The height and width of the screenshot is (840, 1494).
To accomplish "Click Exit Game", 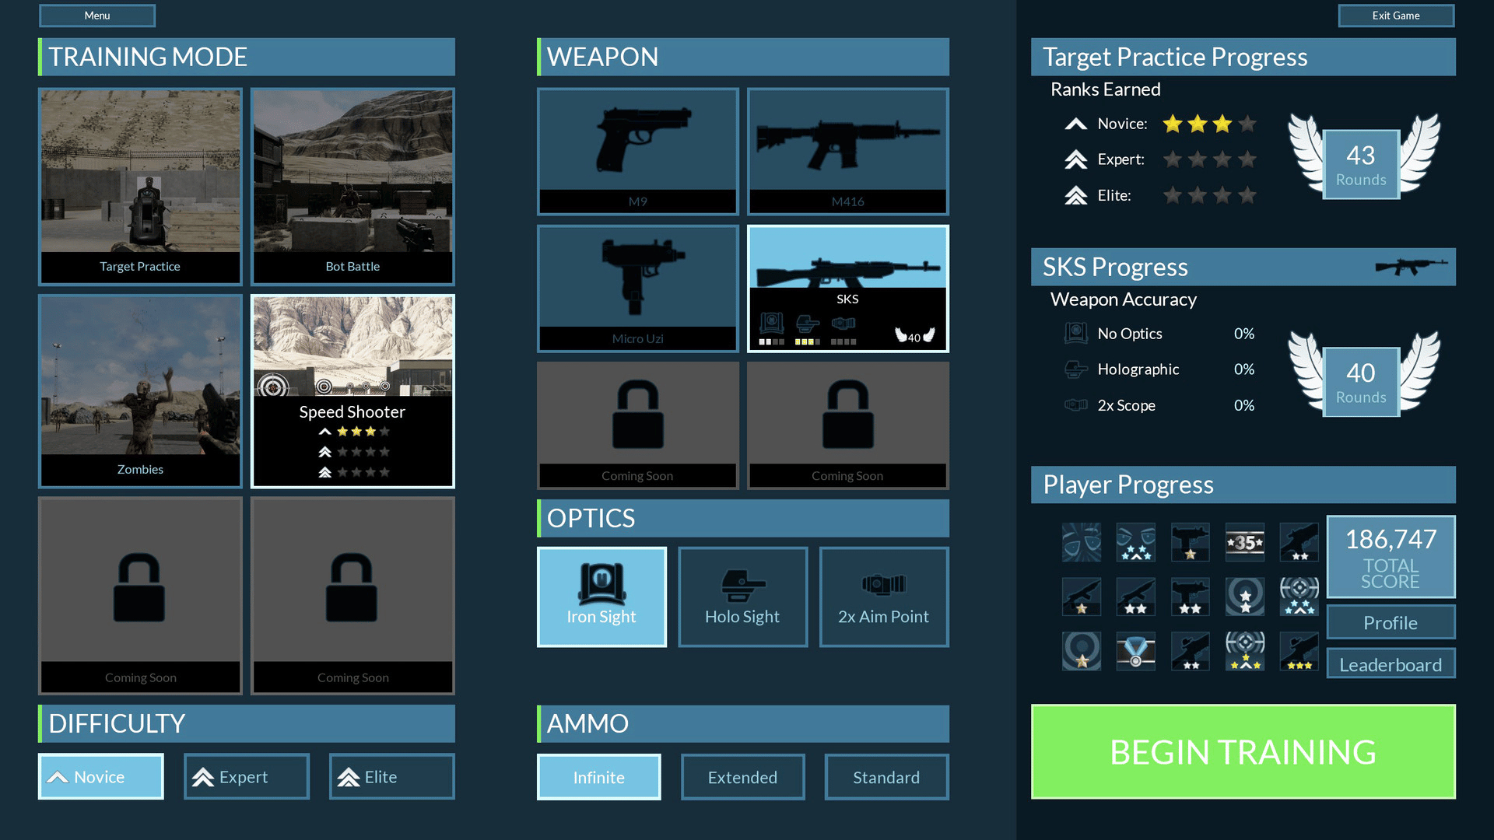I will point(1395,16).
